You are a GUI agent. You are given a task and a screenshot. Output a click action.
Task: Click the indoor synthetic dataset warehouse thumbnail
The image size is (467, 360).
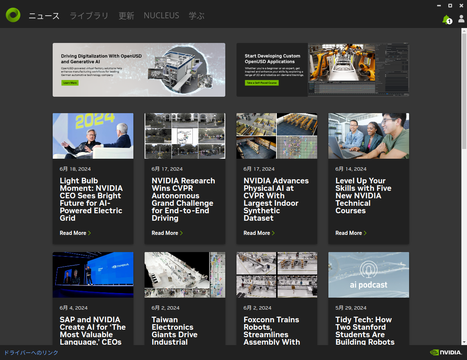pos(277,136)
